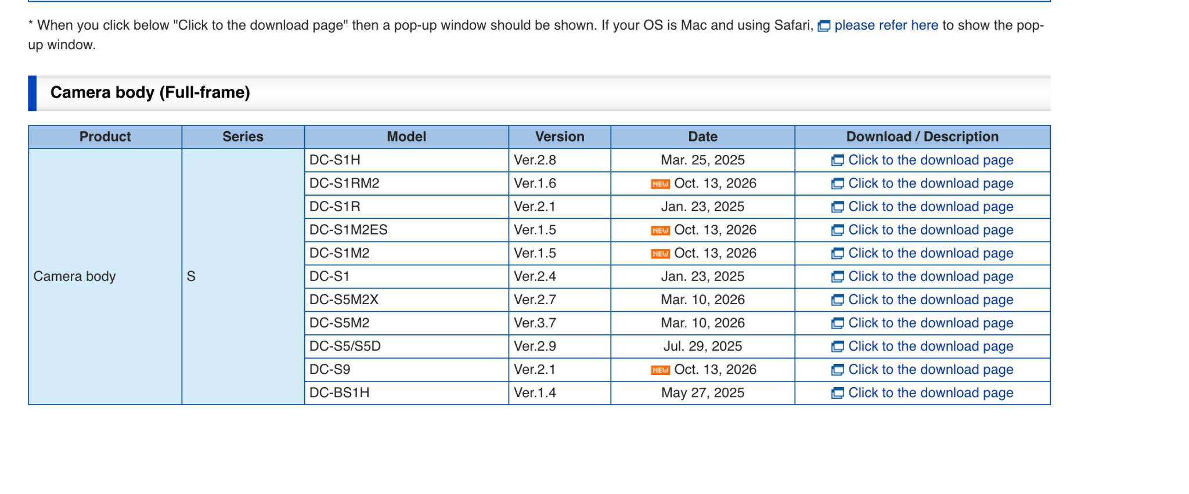1189x494 pixels.
Task: Click the DC-S1RM2 model cell
Action: point(406,183)
